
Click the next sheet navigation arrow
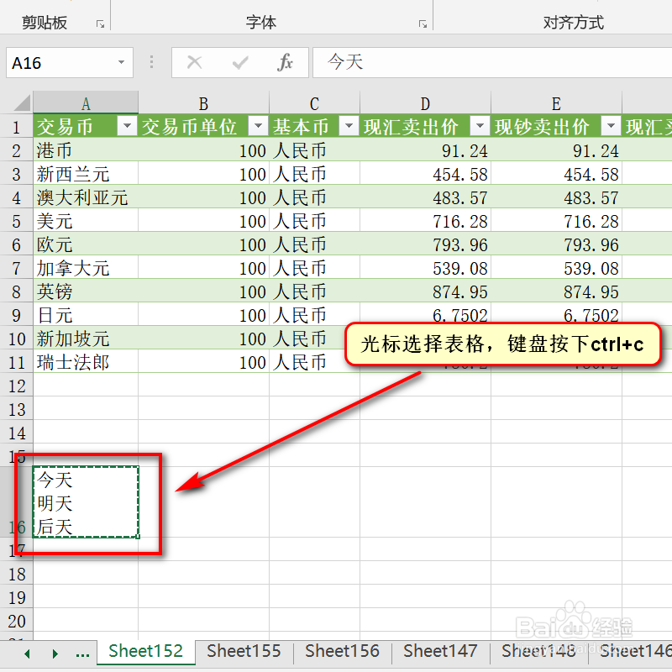pyautogui.click(x=55, y=653)
